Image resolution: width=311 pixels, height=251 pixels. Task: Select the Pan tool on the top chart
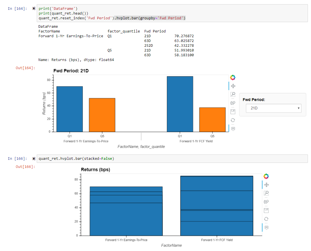click(x=233, y=86)
